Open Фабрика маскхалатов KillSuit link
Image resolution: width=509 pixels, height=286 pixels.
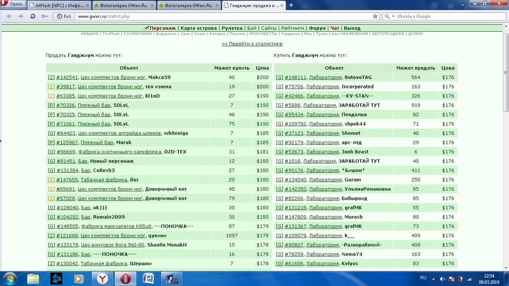tap(116, 226)
